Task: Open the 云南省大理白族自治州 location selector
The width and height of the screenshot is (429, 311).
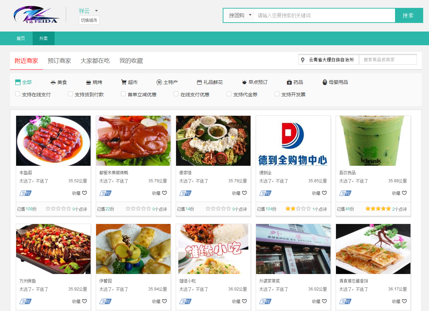Action: pos(331,60)
